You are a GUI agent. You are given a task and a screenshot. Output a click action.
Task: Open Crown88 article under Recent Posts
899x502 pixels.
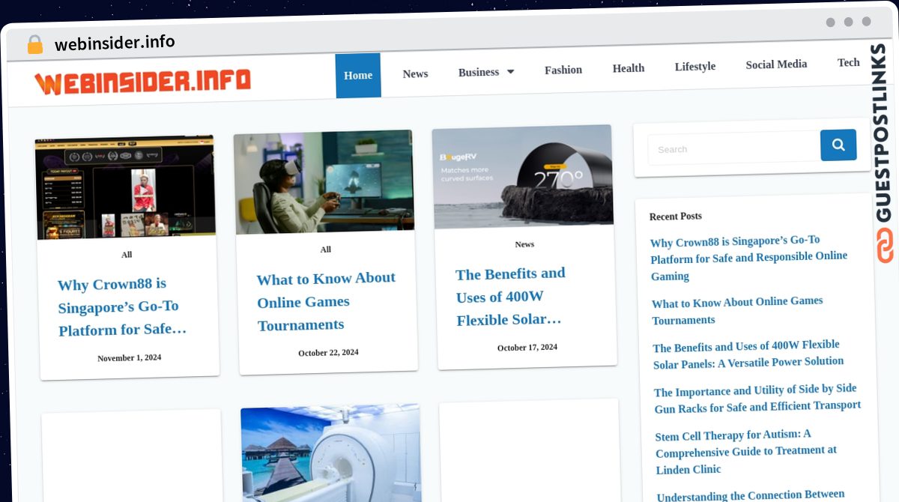coord(748,258)
